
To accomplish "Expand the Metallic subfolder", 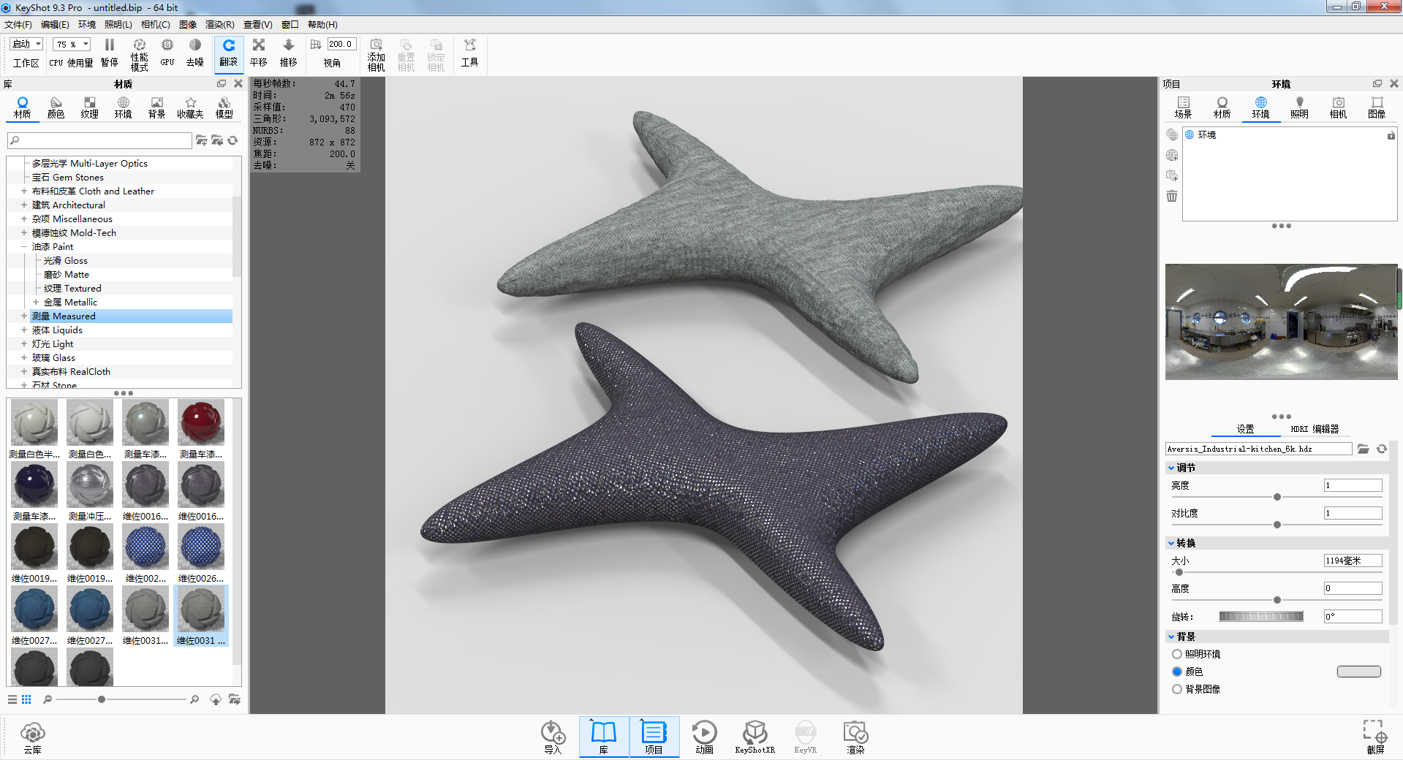I will click(36, 303).
